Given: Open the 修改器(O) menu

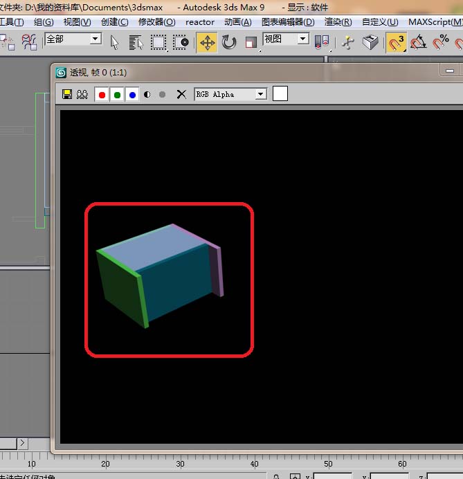Looking at the screenshot, I should (x=156, y=22).
